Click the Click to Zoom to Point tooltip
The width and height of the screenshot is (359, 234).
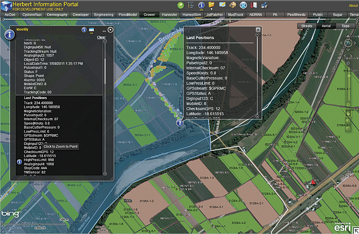tap(61, 147)
